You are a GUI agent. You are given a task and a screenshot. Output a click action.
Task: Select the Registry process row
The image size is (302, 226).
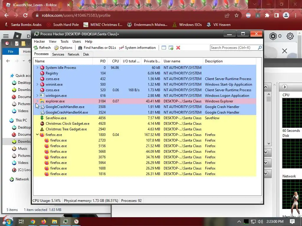point(145,73)
